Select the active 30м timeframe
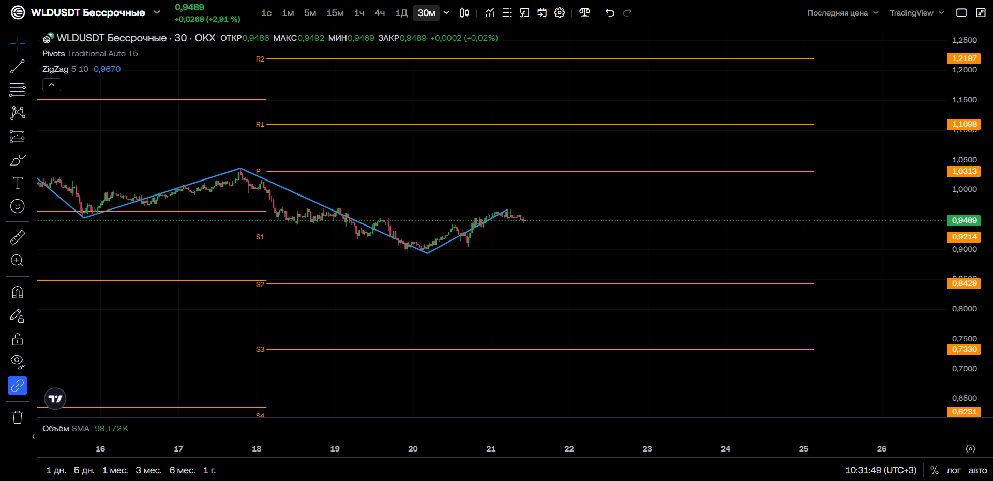The height and width of the screenshot is (481, 993). (427, 13)
